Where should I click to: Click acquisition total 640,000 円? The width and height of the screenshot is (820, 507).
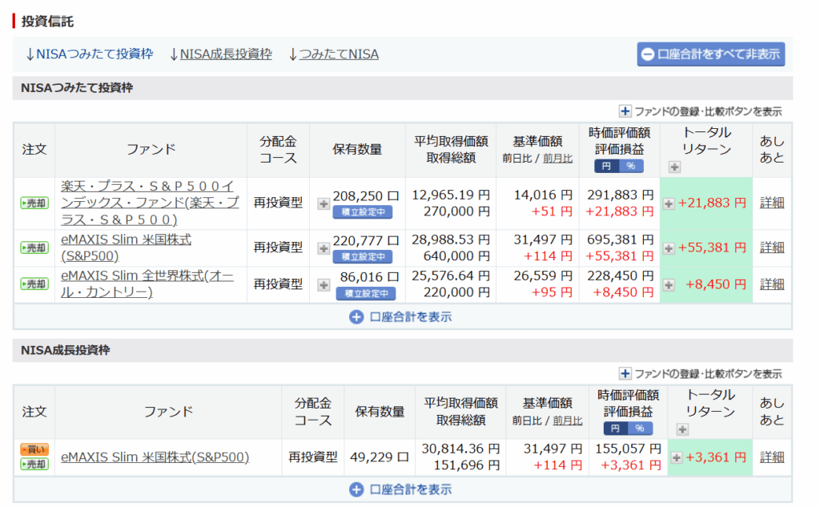pos(456,256)
